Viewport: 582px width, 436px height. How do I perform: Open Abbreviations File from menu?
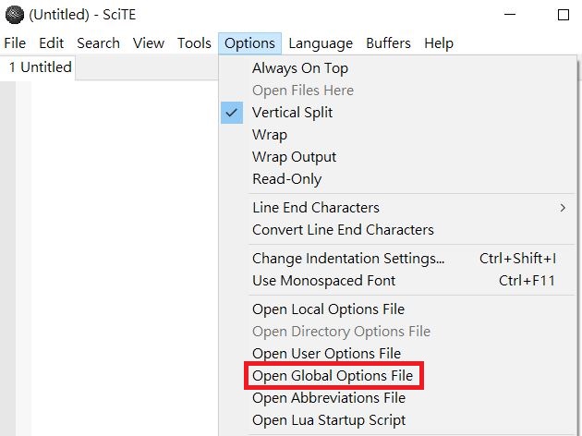[x=398, y=398]
